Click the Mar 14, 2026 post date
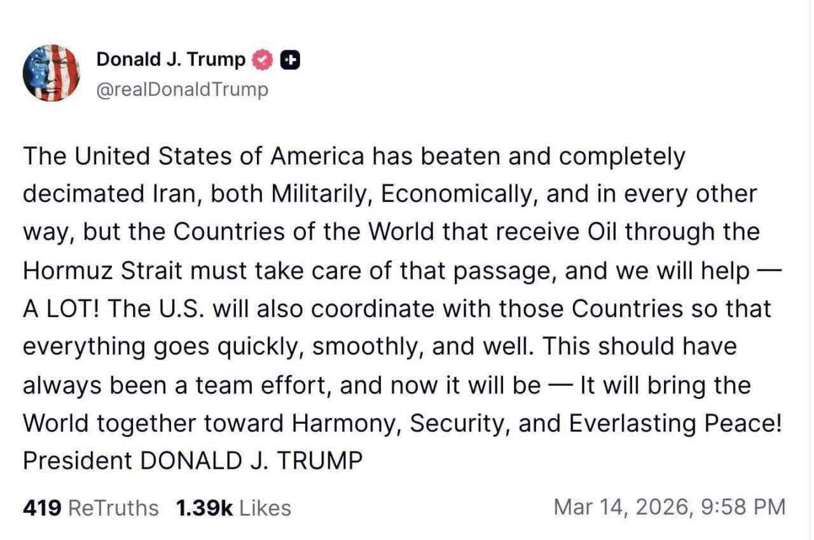Screen dimensions: 814x540 (621, 507)
